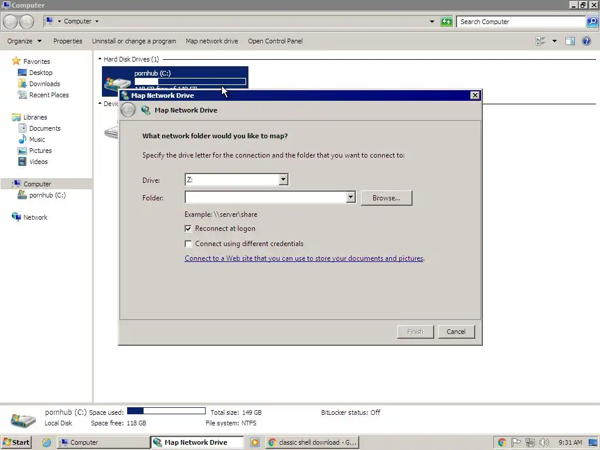Viewport: 600px width, 450px height.
Task: Click the Cancel button in dialog
Action: [x=456, y=332]
